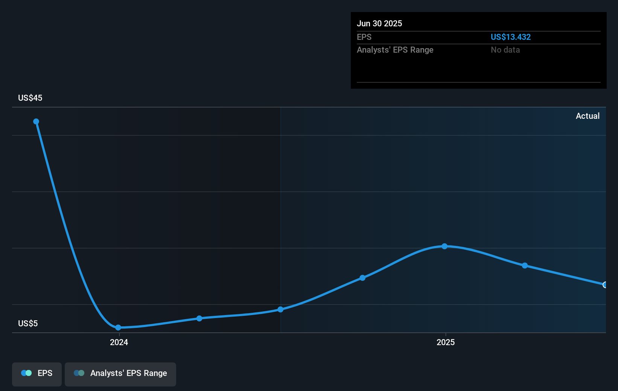
Task: Click the vertical divider between past and forecast
Action: (x=281, y=218)
